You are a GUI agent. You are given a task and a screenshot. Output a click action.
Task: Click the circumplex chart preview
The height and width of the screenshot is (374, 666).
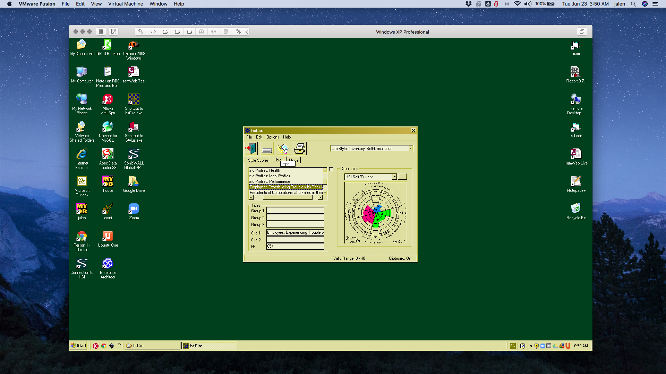tap(375, 213)
